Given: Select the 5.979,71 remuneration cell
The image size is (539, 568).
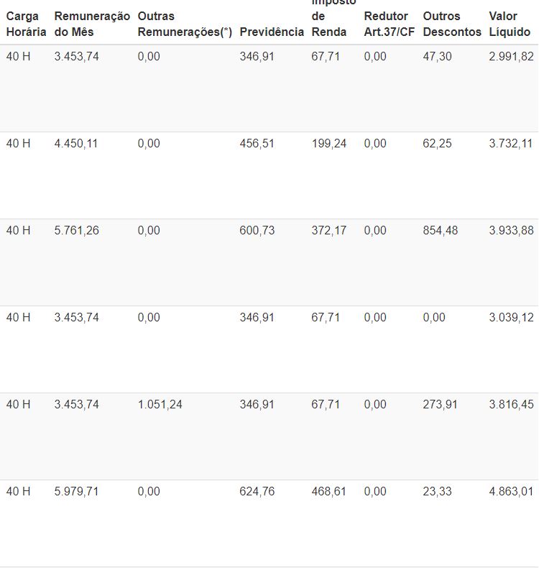Looking at the screenshot, I should (76, 492).
